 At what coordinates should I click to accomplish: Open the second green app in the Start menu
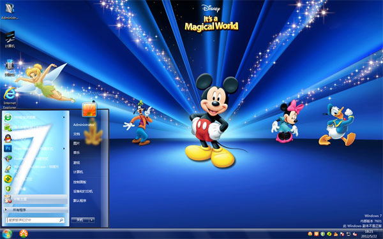(x=34, y=127)
